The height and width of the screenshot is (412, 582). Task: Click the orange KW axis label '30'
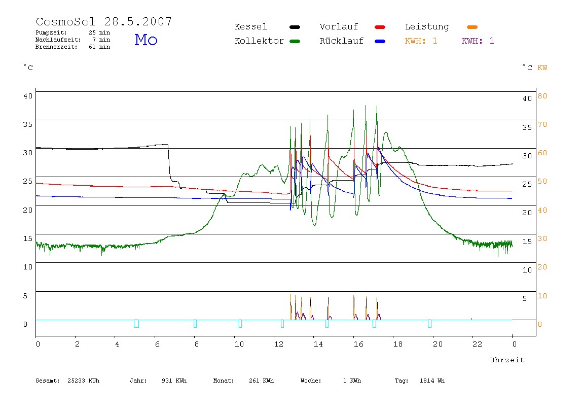[x=542, y=238]
